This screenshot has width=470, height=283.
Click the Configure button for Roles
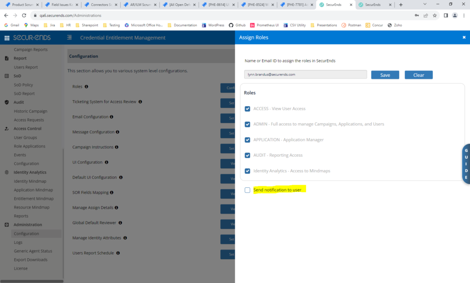coord(228,88)
